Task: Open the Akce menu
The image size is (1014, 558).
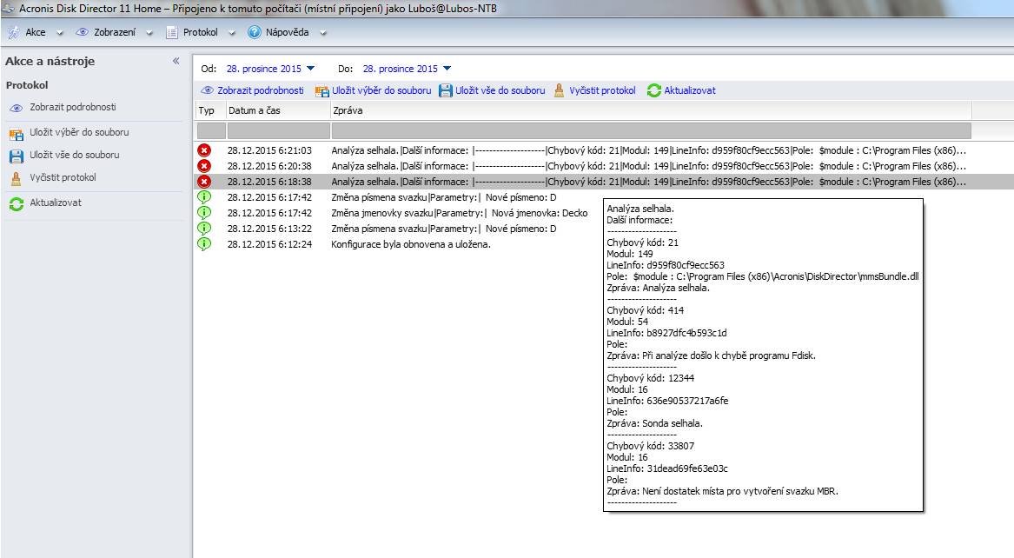Action: 36,32
